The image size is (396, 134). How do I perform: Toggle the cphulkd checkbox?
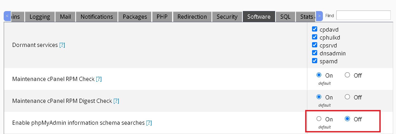(314, 37)
